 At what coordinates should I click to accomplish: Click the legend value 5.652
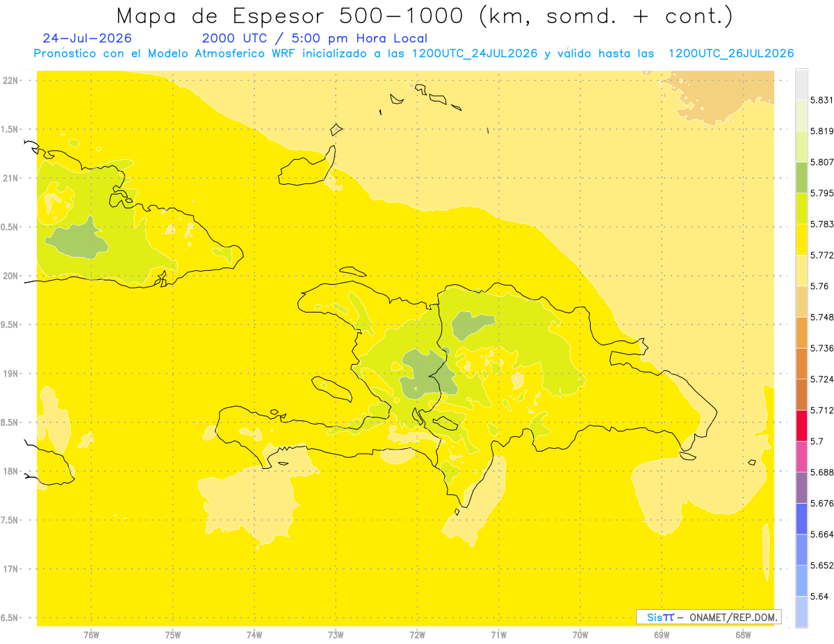[822, 565]
